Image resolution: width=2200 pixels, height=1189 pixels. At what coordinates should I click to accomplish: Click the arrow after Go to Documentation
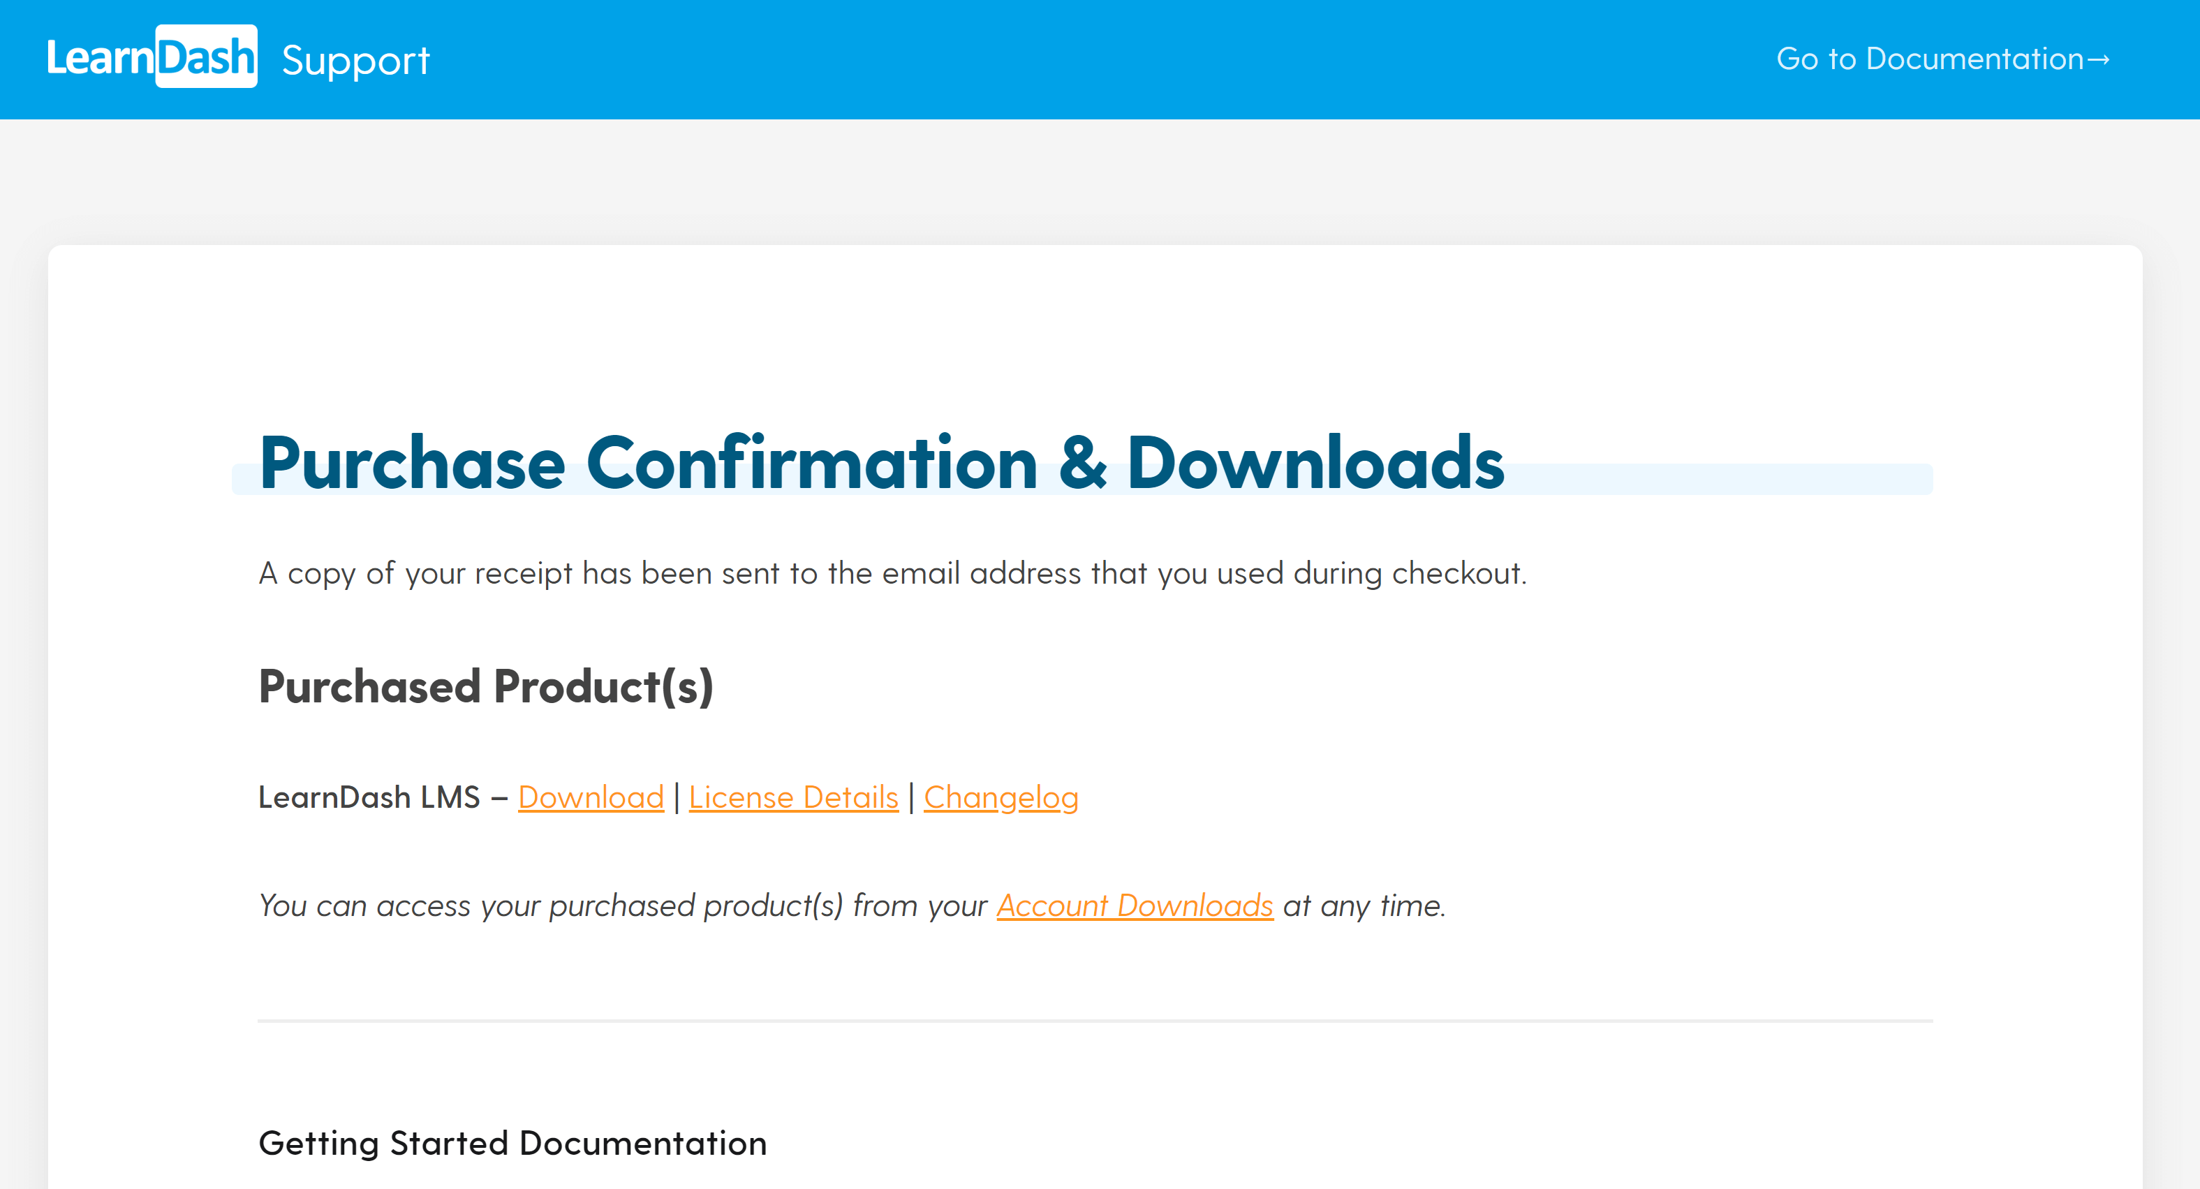2098,60
